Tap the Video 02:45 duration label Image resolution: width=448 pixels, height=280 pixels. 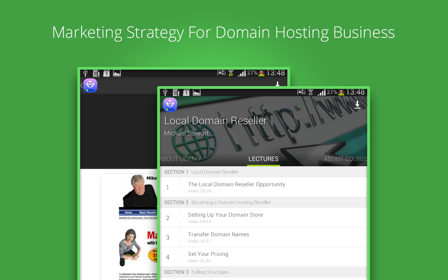point(199,261)
